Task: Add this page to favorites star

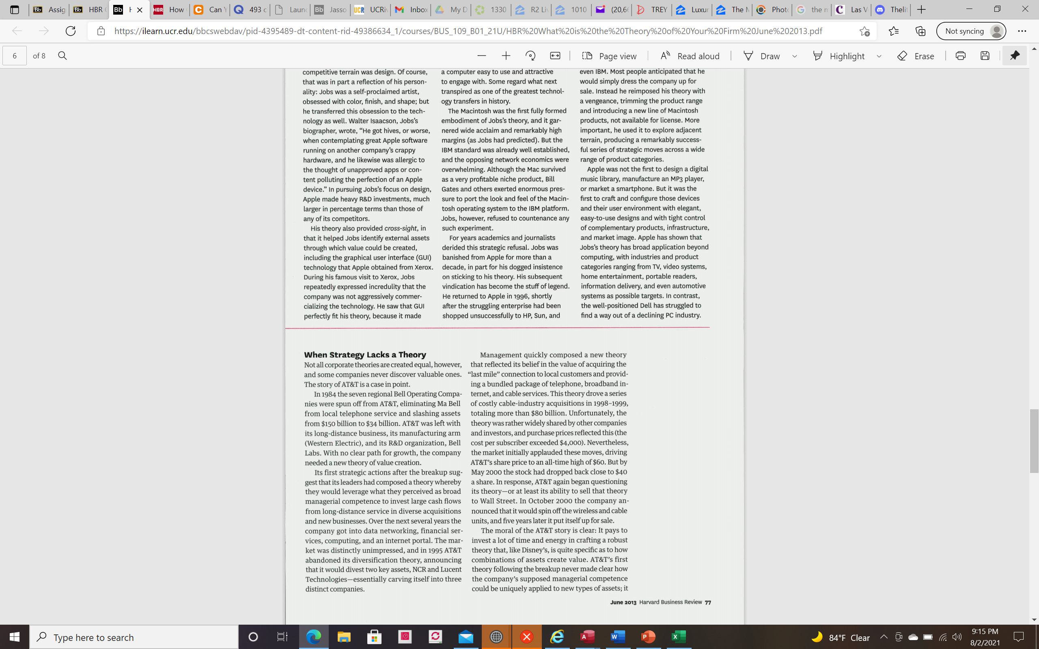Action: click(864, 31)
